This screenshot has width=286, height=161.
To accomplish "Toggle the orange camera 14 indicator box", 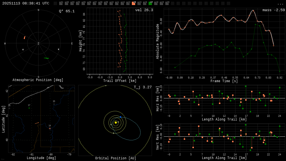I will point(134,3).
